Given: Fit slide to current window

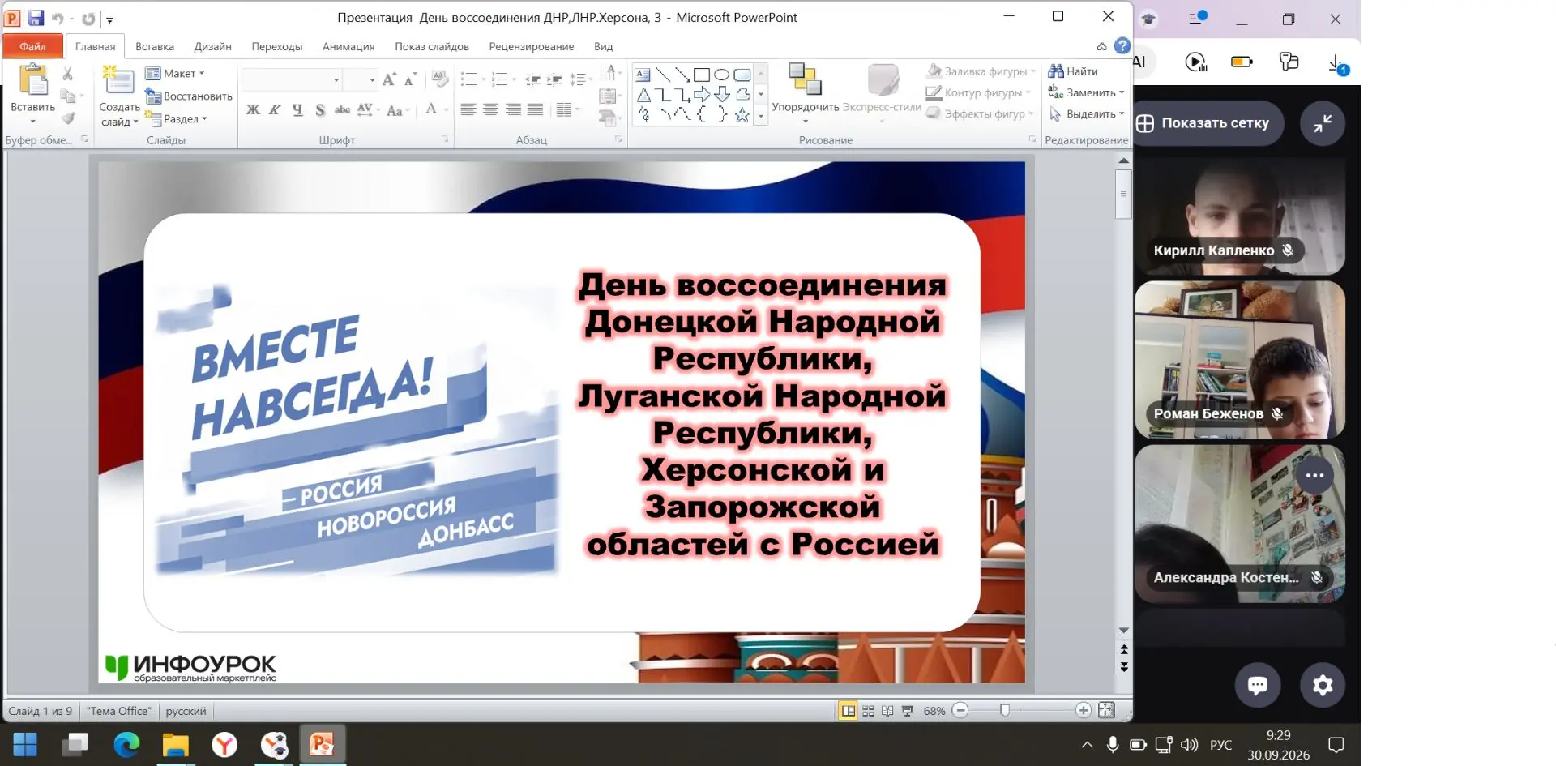Looking at the screenshot, I should pyautogui.click(x=1106, y=711).
